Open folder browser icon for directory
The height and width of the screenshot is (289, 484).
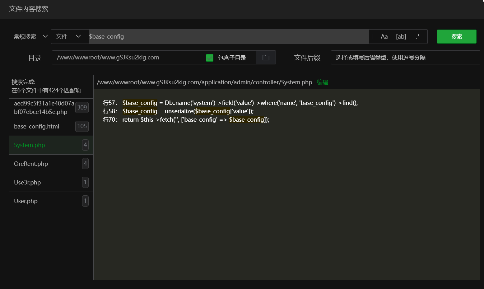266,58
